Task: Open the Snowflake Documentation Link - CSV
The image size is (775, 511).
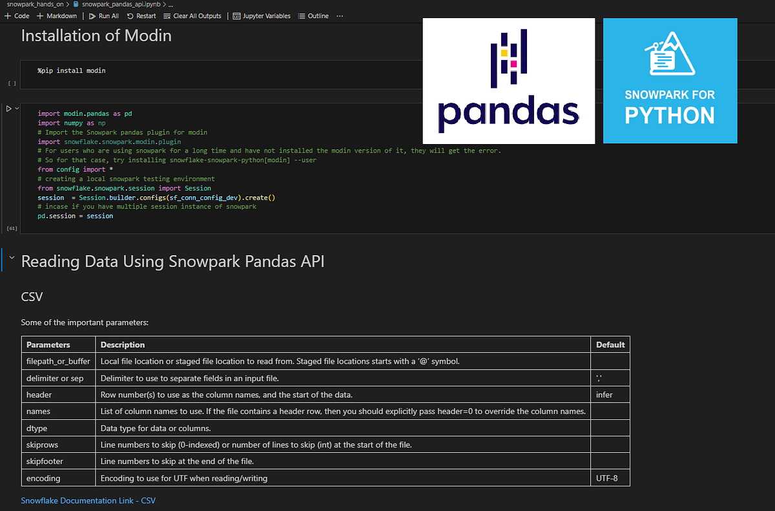Action: click(x=88, y=500)
